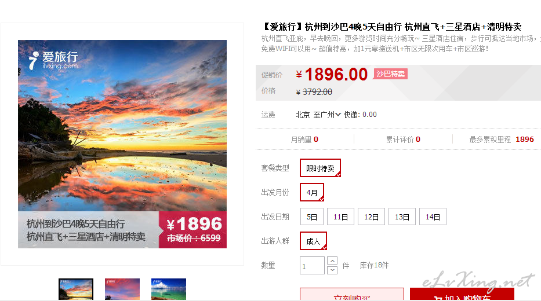Click the quantity input field
The width and height of the screenshot is (541, 301).
[x=312, y=266]
